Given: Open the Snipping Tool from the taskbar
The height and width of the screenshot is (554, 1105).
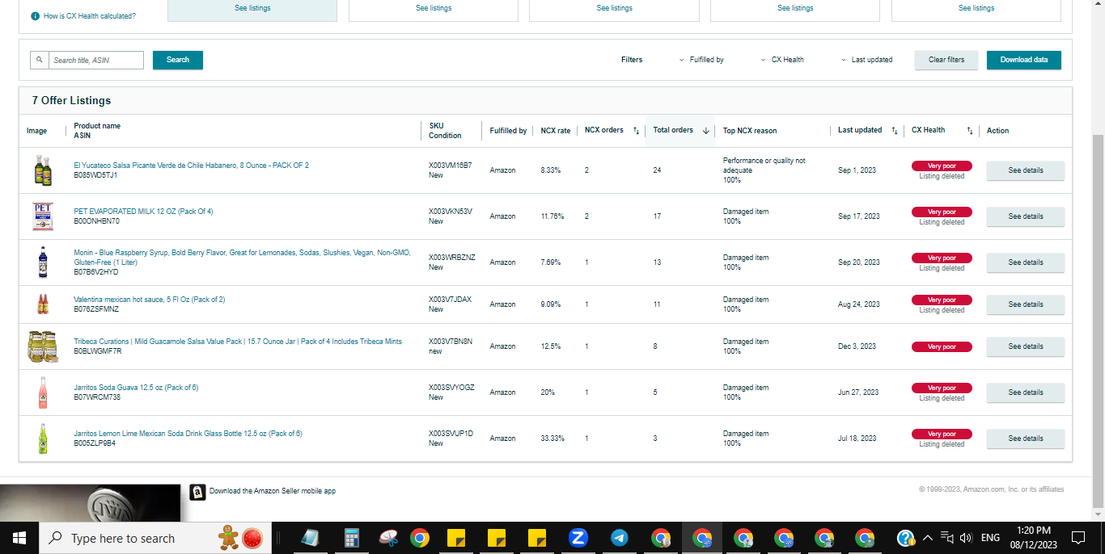Looking at the screenshot, I should (389, 538).
